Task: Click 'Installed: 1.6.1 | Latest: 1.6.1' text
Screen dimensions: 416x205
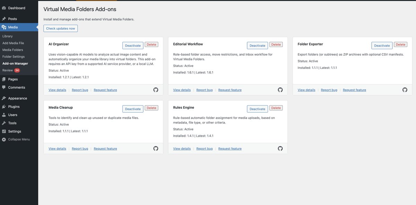Action: point(193,72)
